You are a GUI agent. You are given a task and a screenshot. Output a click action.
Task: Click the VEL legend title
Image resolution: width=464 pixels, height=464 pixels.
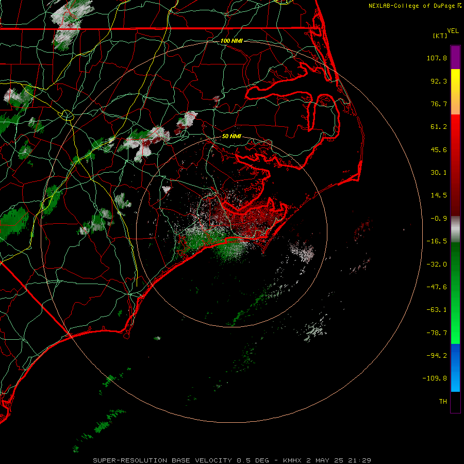click(x=453, y=31)
